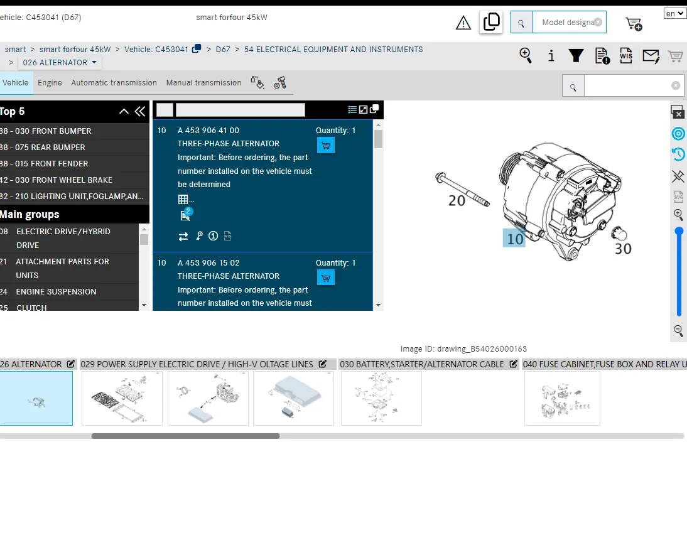Click the D67 breadcrumb link
Screen dimensions: 687x550
click(x=222, y=50)
